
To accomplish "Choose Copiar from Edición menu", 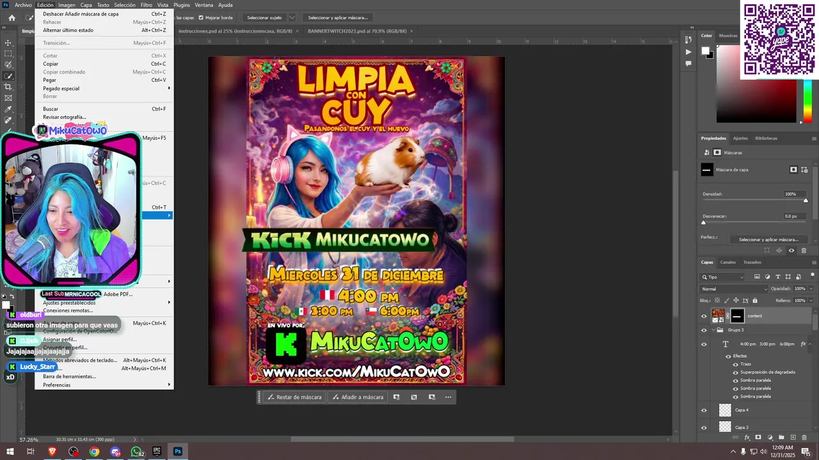I will coord(104,64).
